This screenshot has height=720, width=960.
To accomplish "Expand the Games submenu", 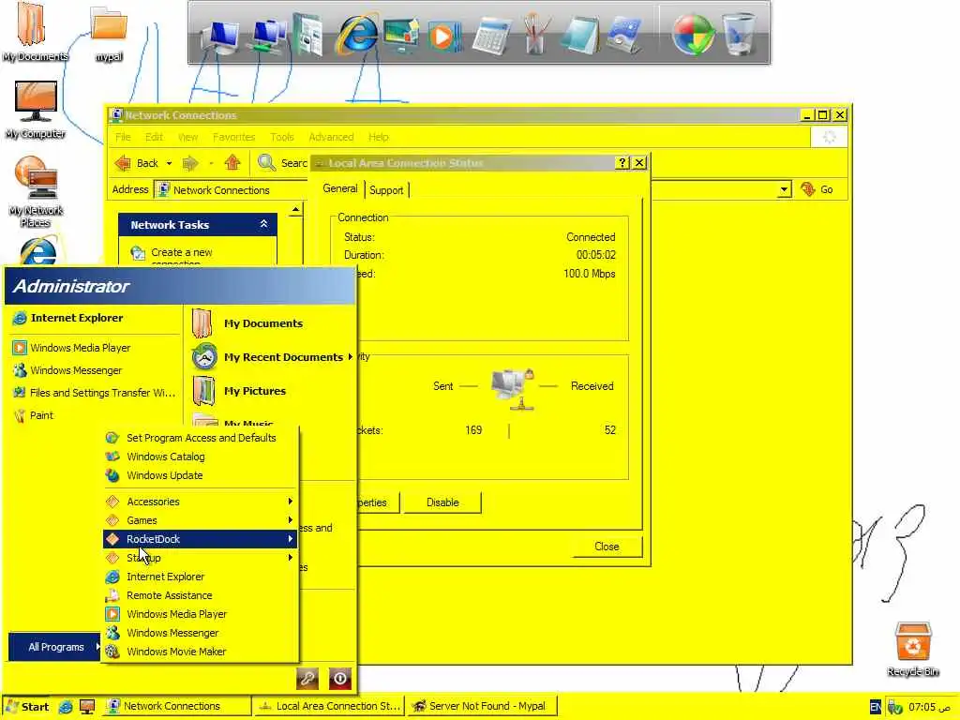I will pyautogui.click(x=201, y=520).
